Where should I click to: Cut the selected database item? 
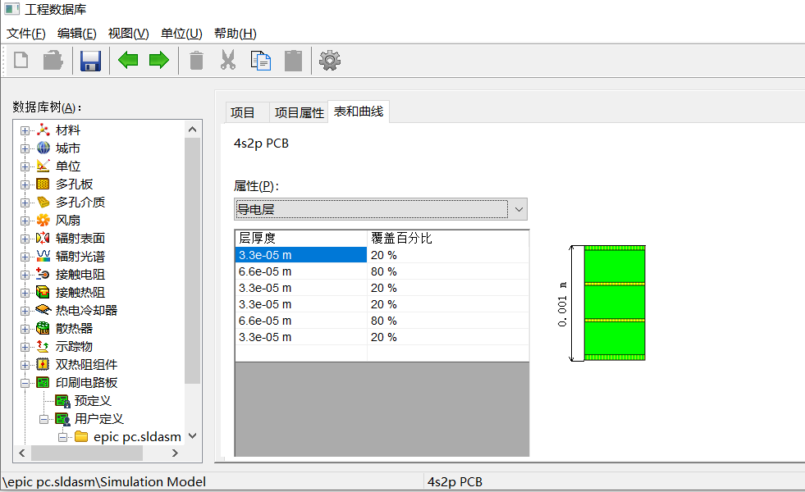(x=228, y=60)
